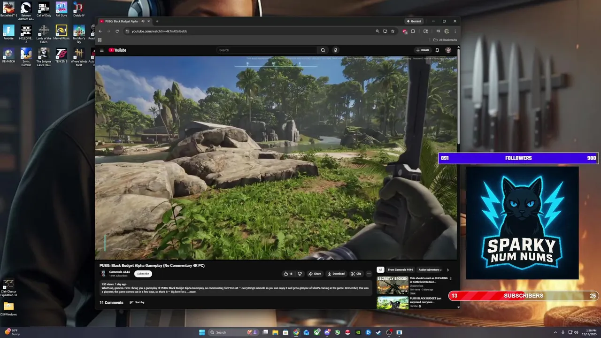Go to the YouTube home logo

(117, 50)
